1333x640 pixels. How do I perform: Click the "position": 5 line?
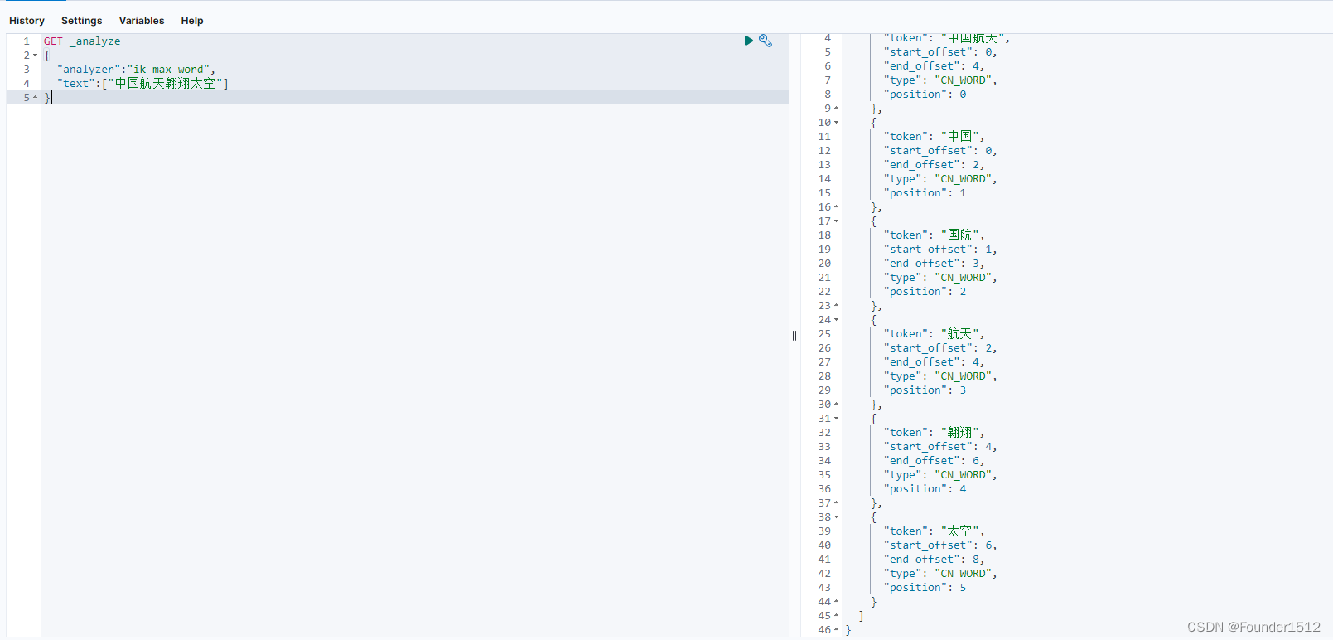point(925,588)
